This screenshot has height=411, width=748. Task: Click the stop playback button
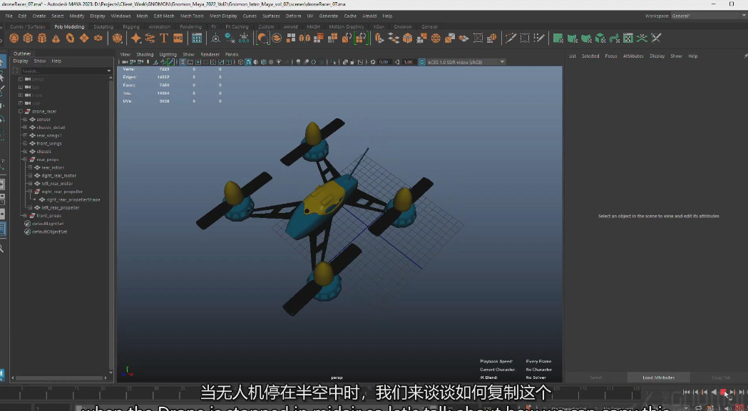(x=723, y=392)
